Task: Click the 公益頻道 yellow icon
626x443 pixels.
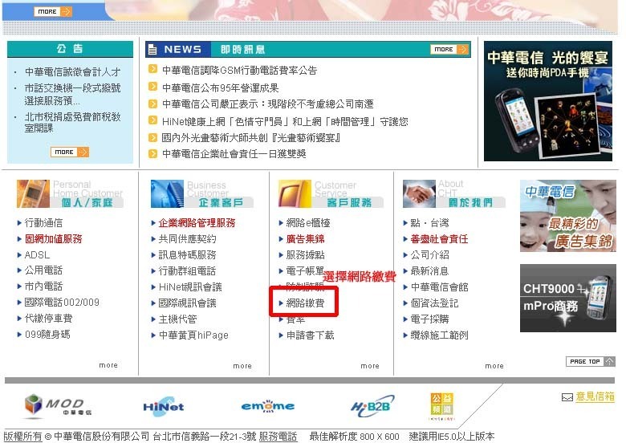Action: click(x=441, y=406)
